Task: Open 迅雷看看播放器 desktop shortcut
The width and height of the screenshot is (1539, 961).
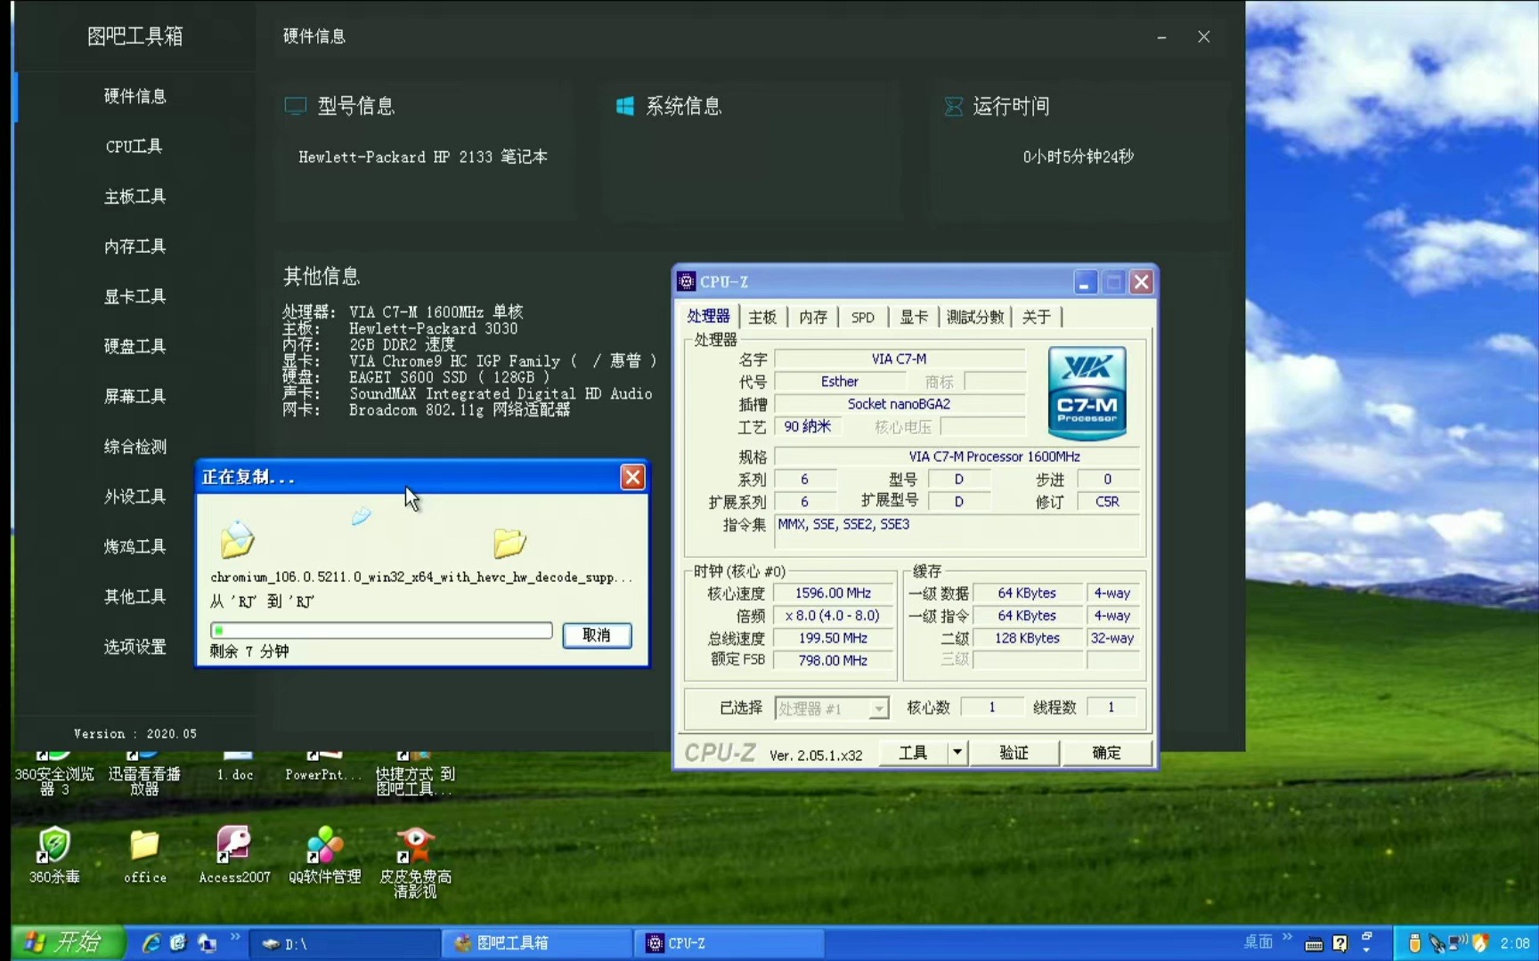Action: [x=144, y=774]
